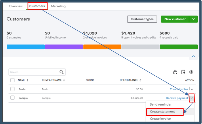The height and width of the screenshot is (124, 202).
Task: Open the table settings gear icon
Action: click(x=191, y=72)
